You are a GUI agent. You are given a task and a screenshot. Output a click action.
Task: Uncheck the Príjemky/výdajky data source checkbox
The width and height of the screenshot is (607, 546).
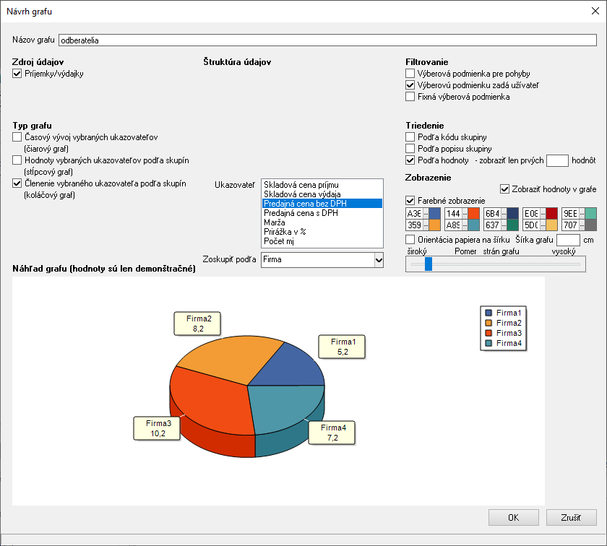pos(17,74)
